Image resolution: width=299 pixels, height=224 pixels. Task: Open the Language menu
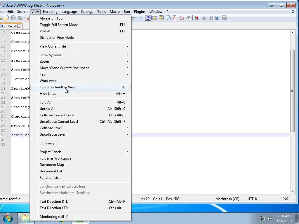point(69,12)
